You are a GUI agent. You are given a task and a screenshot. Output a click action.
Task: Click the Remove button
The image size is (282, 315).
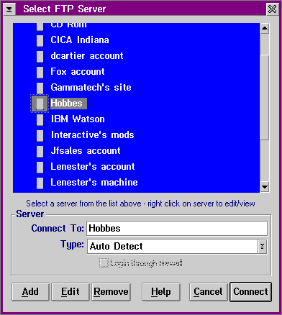click(112, 292)
